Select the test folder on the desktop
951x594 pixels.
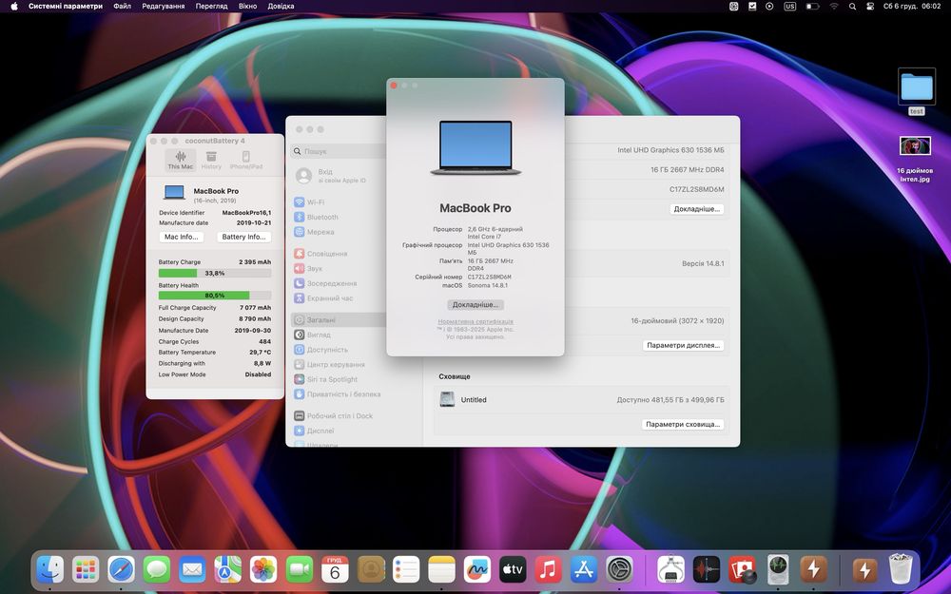(917, 91)
